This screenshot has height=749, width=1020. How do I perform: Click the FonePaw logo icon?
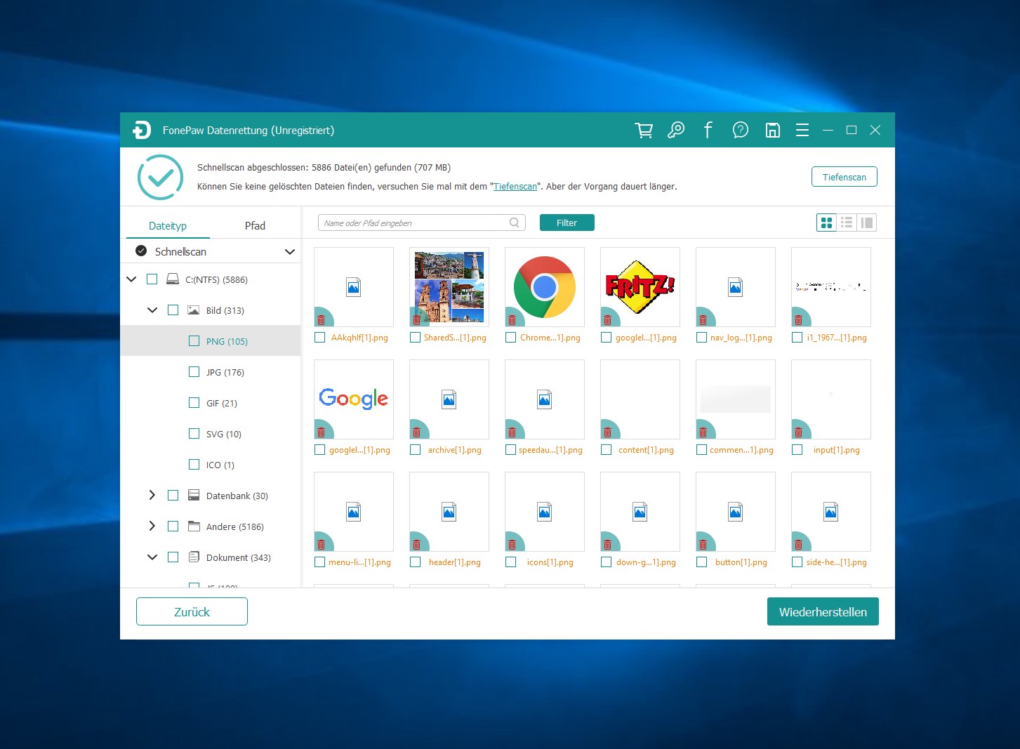(141, 130)
